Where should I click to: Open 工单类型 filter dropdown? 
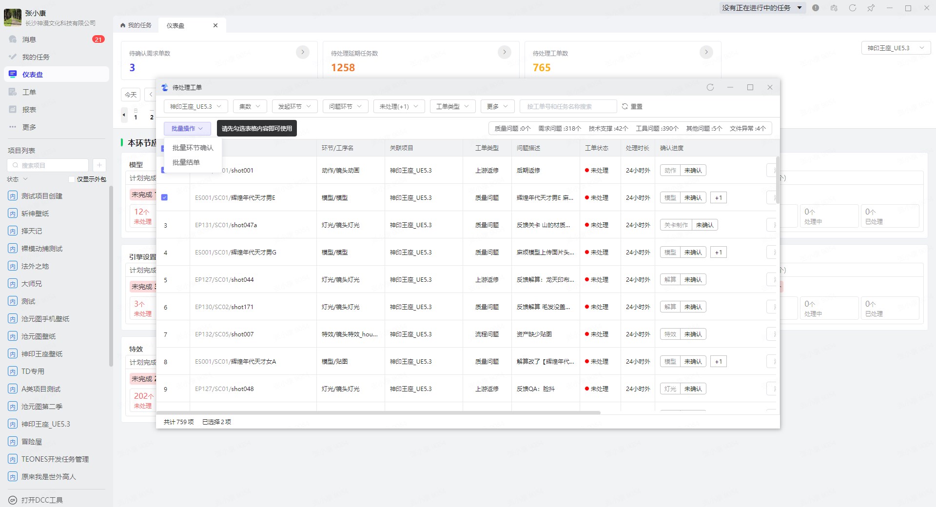[453, 106]
